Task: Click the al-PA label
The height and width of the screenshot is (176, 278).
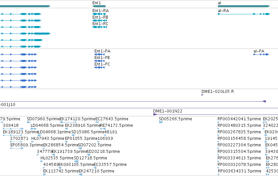Action: (259, 51)
